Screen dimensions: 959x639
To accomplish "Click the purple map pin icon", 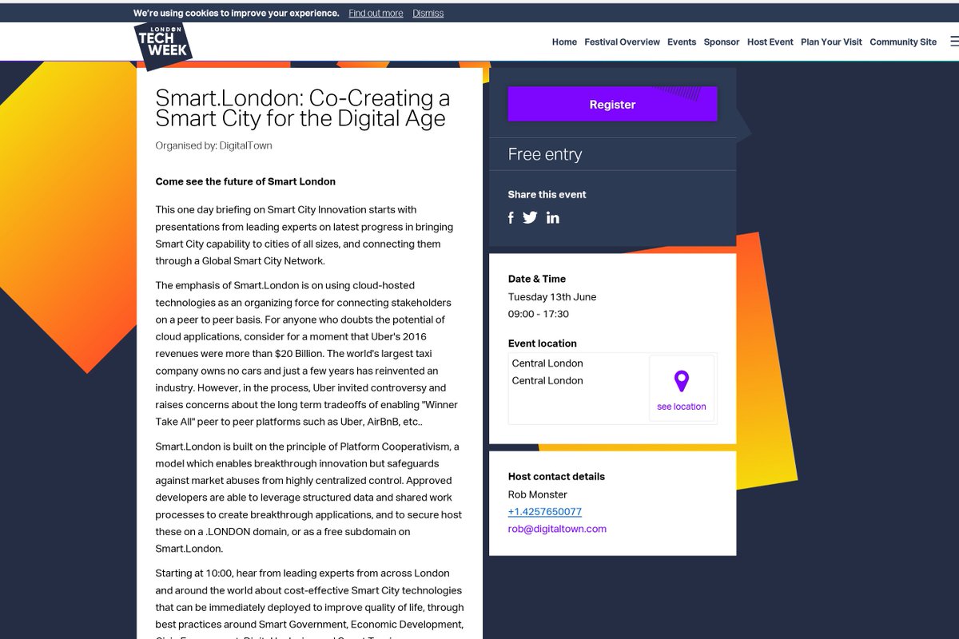I will (x=681, y=381).
